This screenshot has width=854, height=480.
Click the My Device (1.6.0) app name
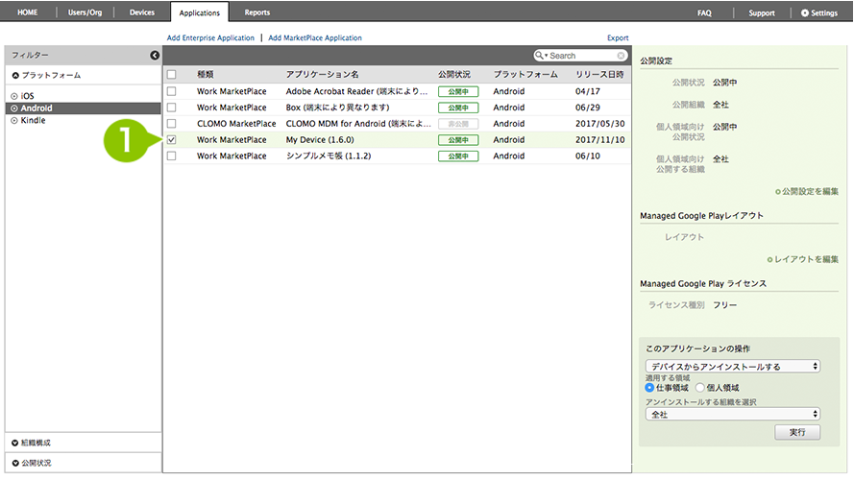pos(320,140)
